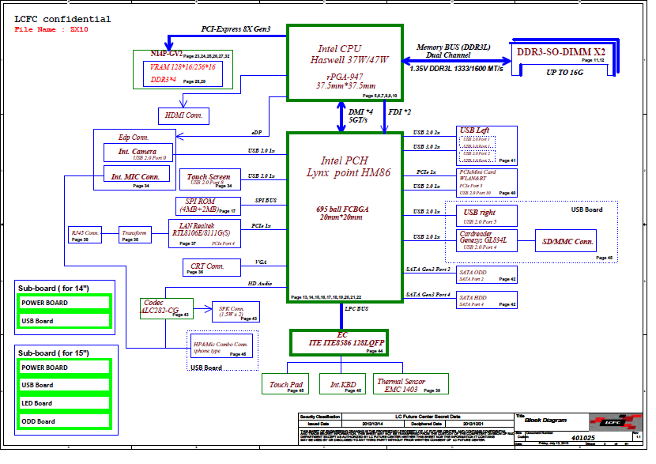Viewport: 656px width, 464px height.
Task: Select the Block Diagram title text
Action: click(x=545, y=420)
